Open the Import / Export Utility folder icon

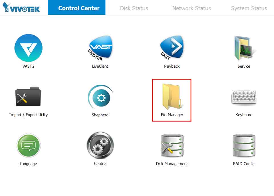point(28,97)
